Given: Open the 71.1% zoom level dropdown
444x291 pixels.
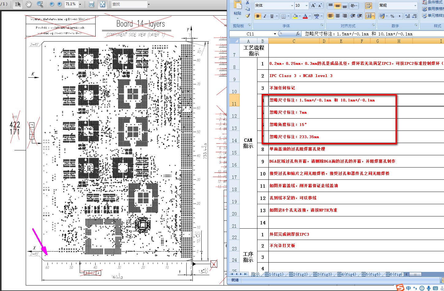Looking at the screenshot, I should point(80,5).
